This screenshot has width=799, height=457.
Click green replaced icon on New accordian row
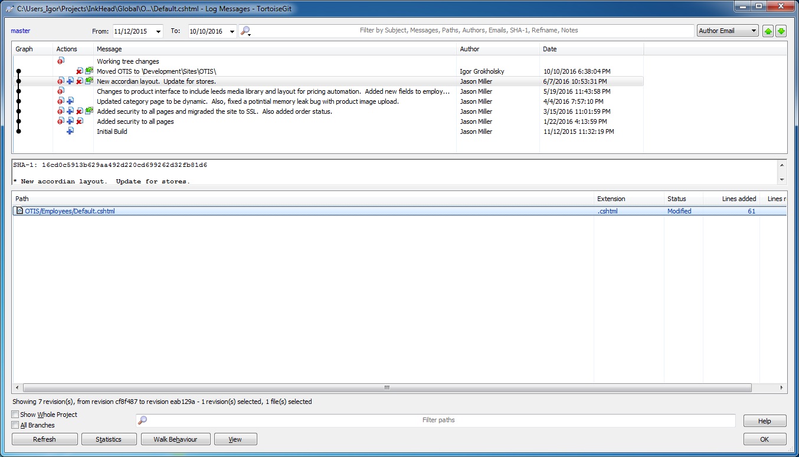click(89, 81)
